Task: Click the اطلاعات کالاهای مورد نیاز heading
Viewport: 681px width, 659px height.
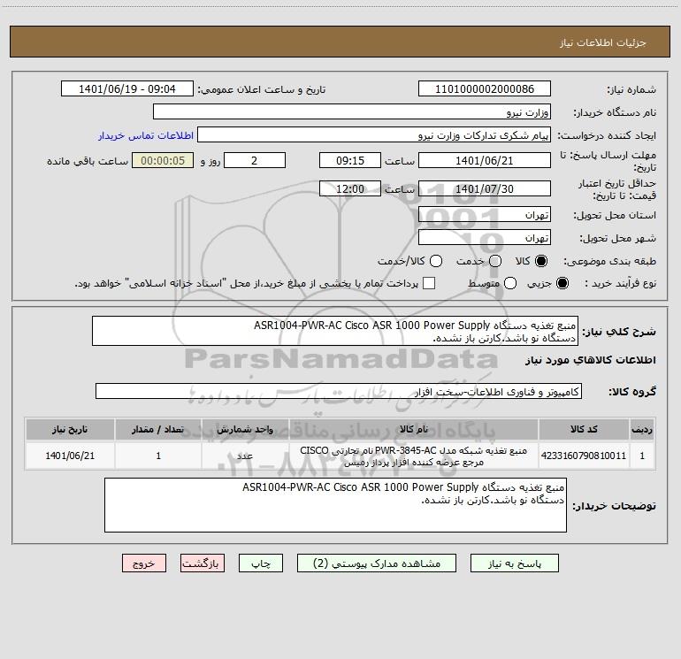Action: click(591, 360)
